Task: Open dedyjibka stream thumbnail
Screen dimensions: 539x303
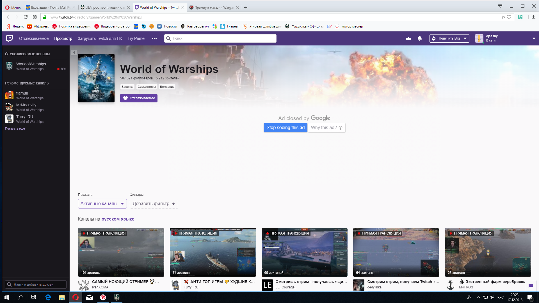Action: click(x=396, y=252)
